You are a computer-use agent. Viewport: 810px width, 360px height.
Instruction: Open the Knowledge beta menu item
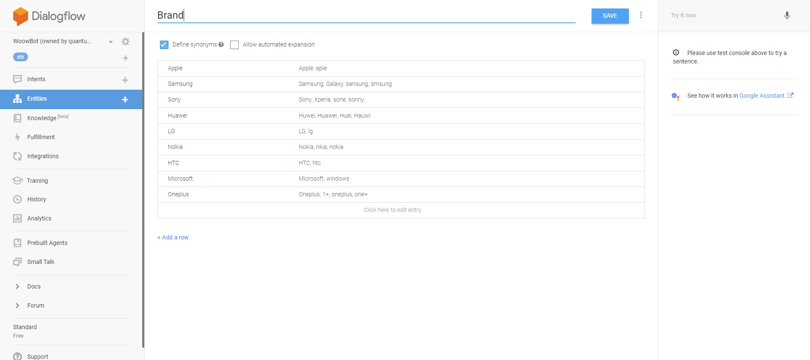48,118
